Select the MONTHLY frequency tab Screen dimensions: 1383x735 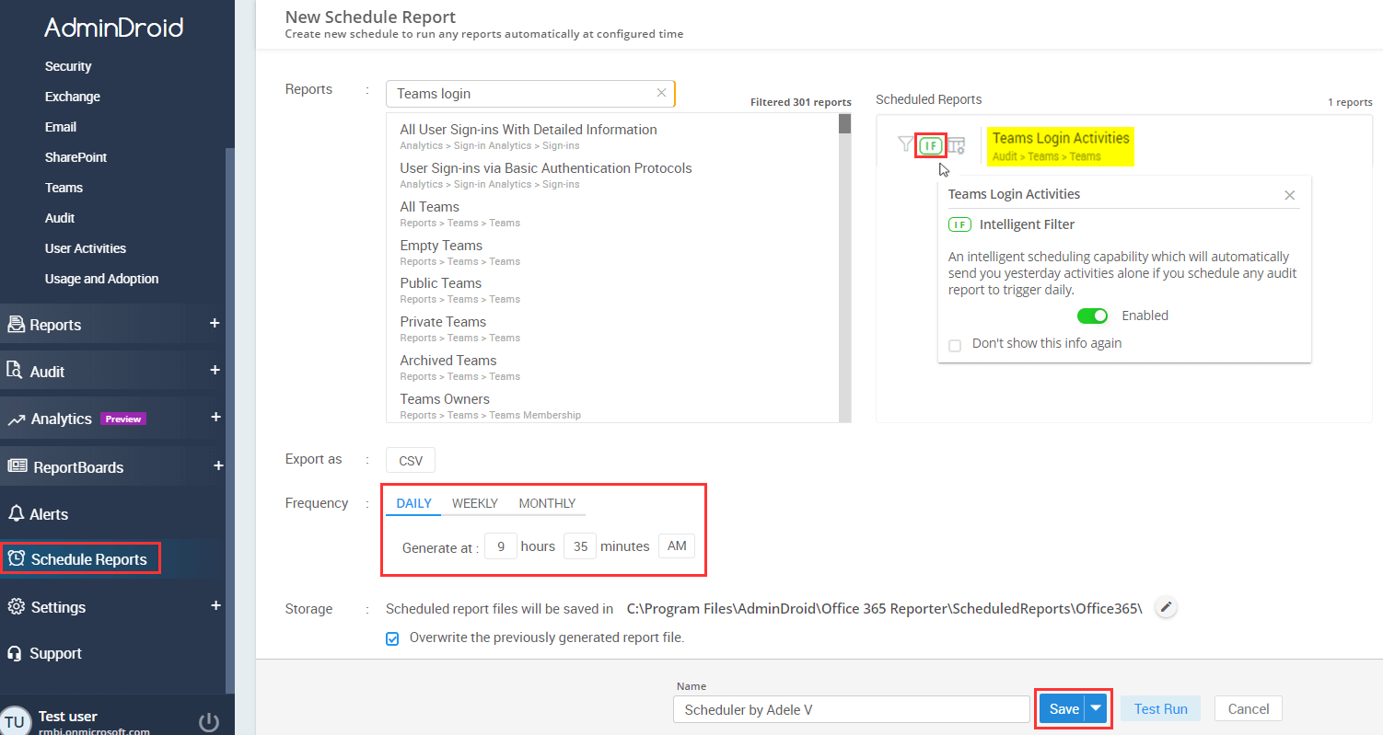pyautogui.click(x=547, y=503)
